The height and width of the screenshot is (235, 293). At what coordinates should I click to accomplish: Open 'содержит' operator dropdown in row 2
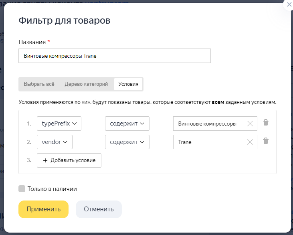(127, 142)
